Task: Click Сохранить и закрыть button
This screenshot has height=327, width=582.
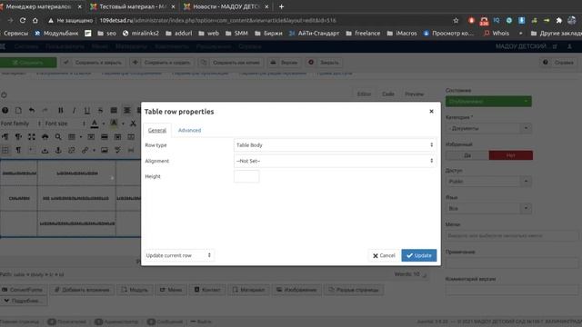Action: 93,63
